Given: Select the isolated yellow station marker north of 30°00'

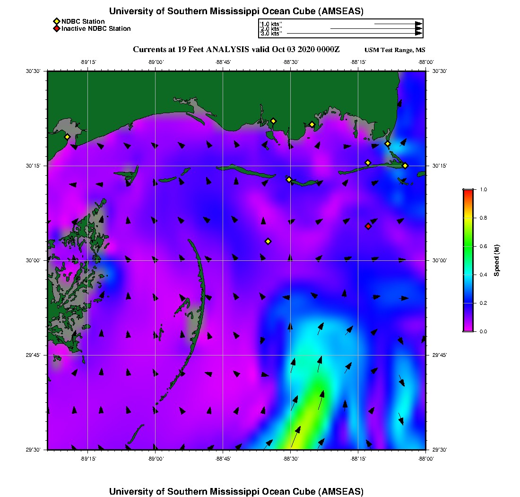Looking at the screenshot, I should (268, 241).
